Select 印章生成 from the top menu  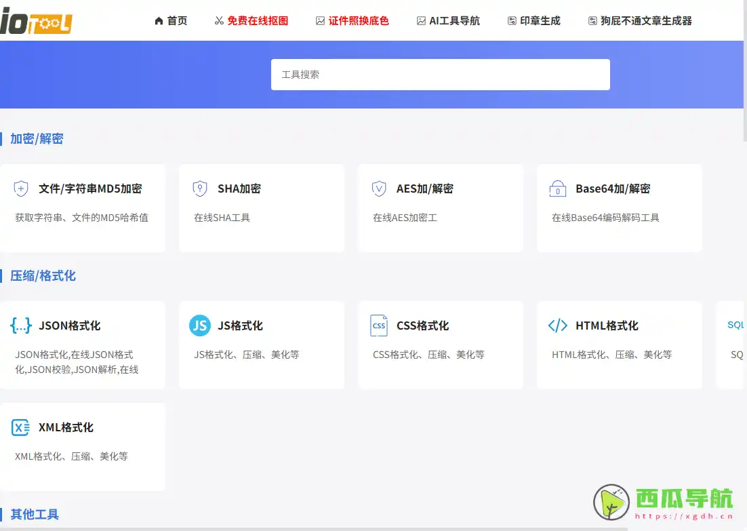(x=534, y=20)
